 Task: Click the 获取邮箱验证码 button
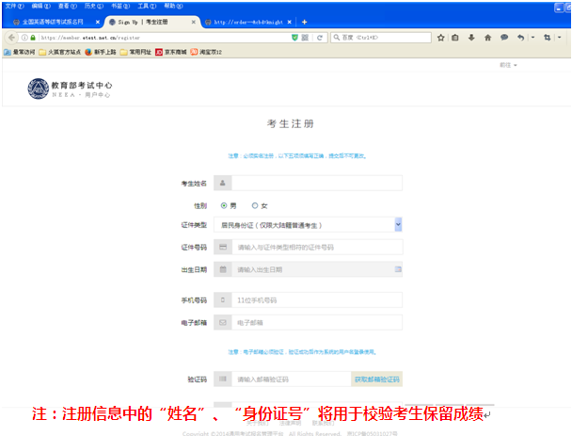pyautogui.click(x=376, y=379)
